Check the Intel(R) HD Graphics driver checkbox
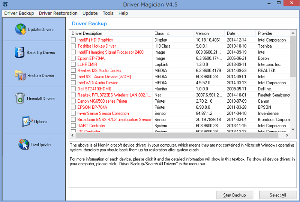Viewport: 300px width, 202px height. click(x=73, y=40)
